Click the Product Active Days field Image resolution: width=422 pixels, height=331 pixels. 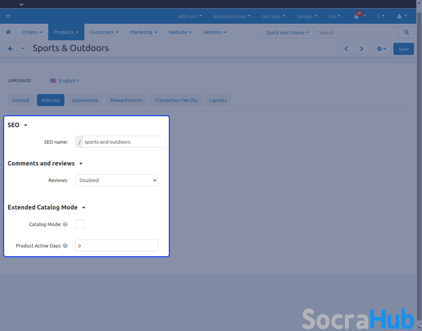pos(117,246)
